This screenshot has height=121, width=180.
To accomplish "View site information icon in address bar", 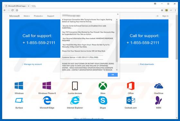I will coord(17,10).
